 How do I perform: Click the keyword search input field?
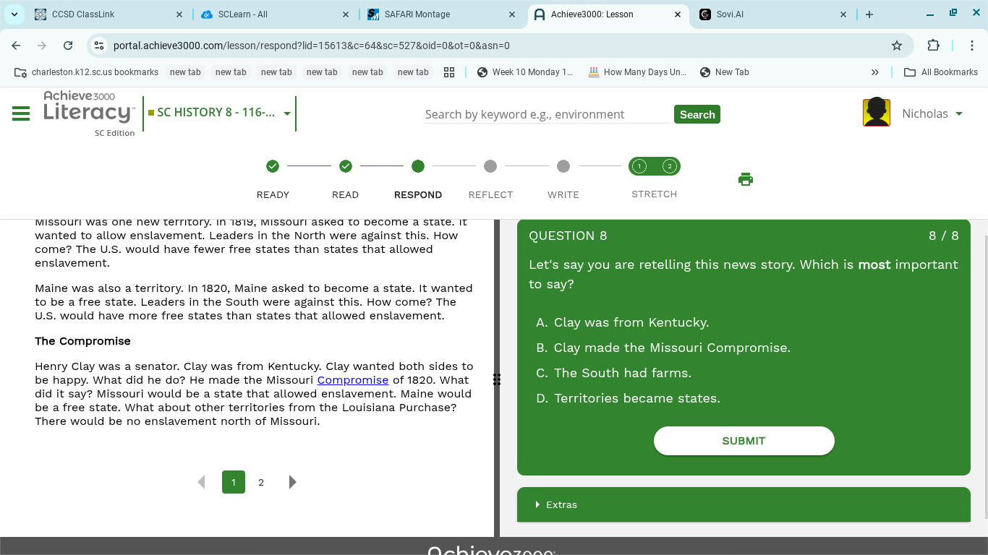pos(546,114)
